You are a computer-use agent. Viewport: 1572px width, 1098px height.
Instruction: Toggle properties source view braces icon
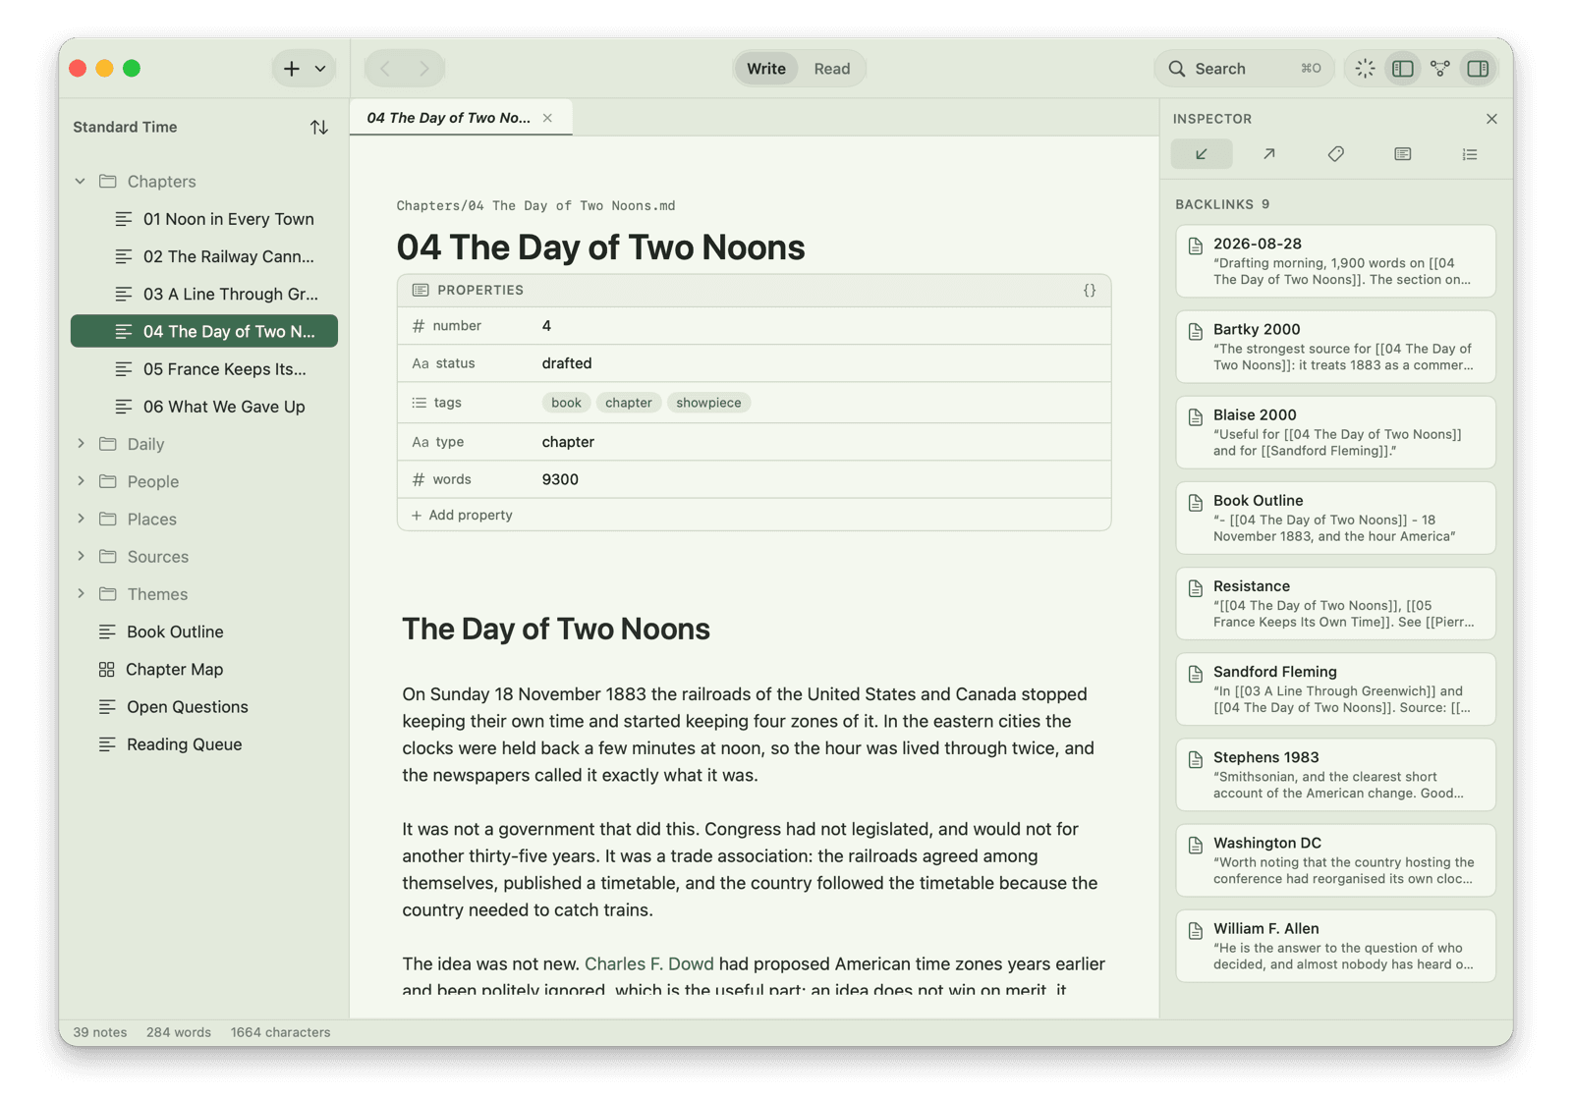click(x=1090, y=291)
